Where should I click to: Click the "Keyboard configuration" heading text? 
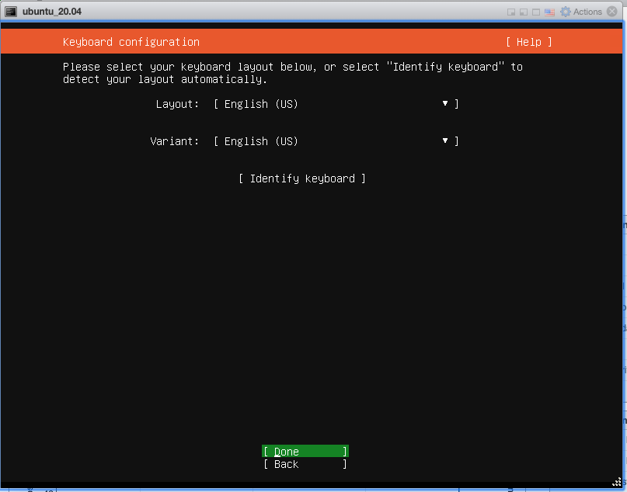tap(131, 42)
